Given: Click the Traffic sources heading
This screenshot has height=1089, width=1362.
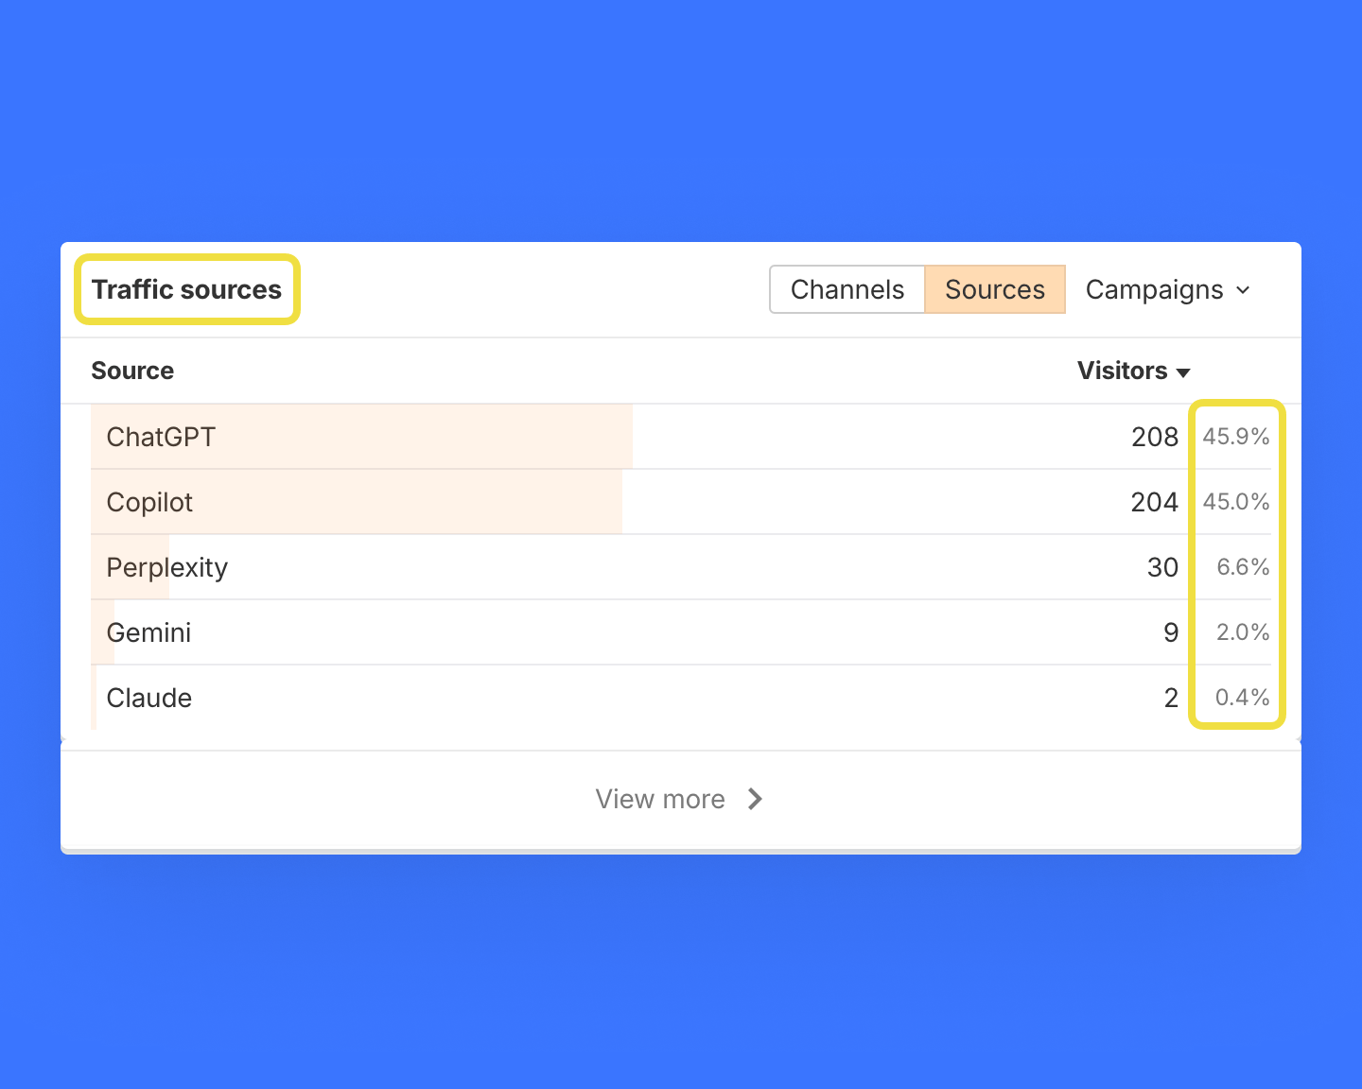Looking at the screenshot, I should pos(186,289).
